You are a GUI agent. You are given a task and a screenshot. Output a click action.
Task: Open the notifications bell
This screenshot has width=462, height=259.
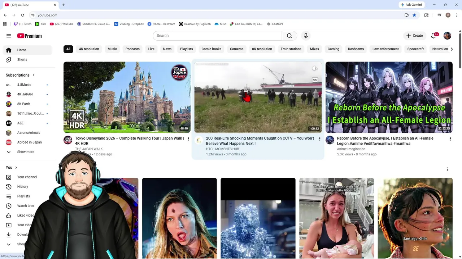(434, 36)
